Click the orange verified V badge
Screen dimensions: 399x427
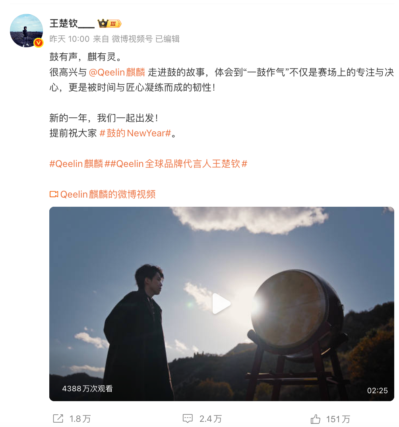tap(39, 43)
